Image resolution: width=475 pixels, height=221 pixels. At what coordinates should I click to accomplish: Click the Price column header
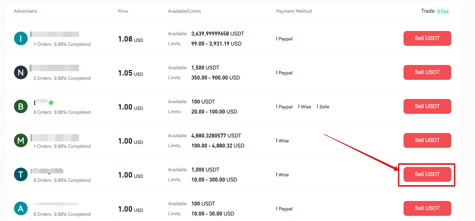pyautogui.click(x=123, y=11)
